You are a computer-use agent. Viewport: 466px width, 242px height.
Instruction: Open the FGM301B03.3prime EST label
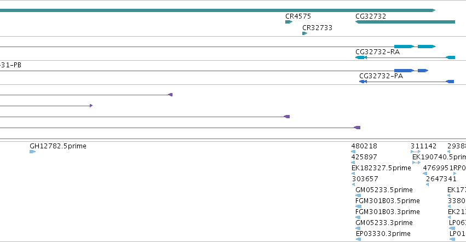(388, 212)
